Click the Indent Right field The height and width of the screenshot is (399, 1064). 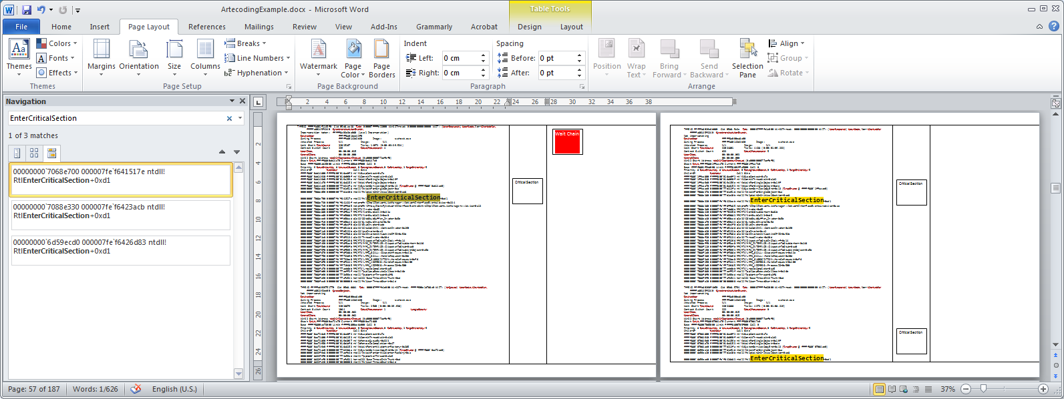click(461, 73)
